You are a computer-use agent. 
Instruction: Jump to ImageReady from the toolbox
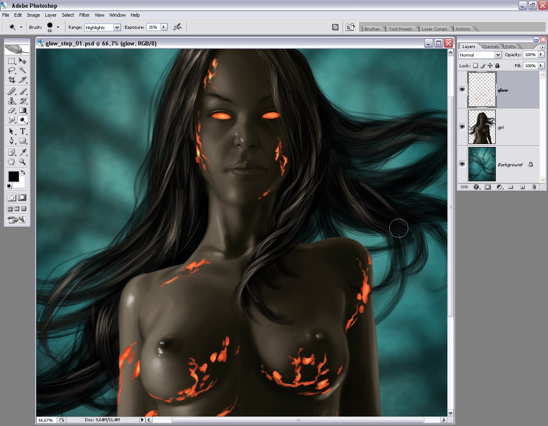[17, 220]
